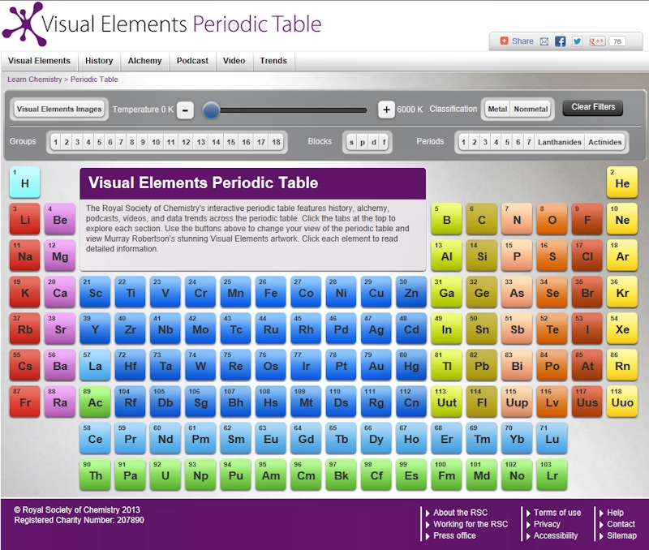Image resolution: width=649 pixels, height=550 pixels.
Task: View the Trends tab
Action: pos(273,61)
